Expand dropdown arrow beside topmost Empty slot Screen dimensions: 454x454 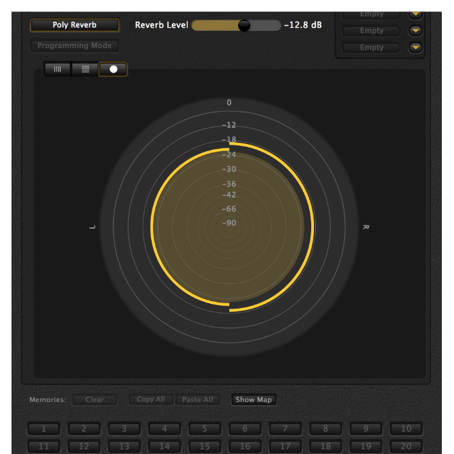coord(415,14)
